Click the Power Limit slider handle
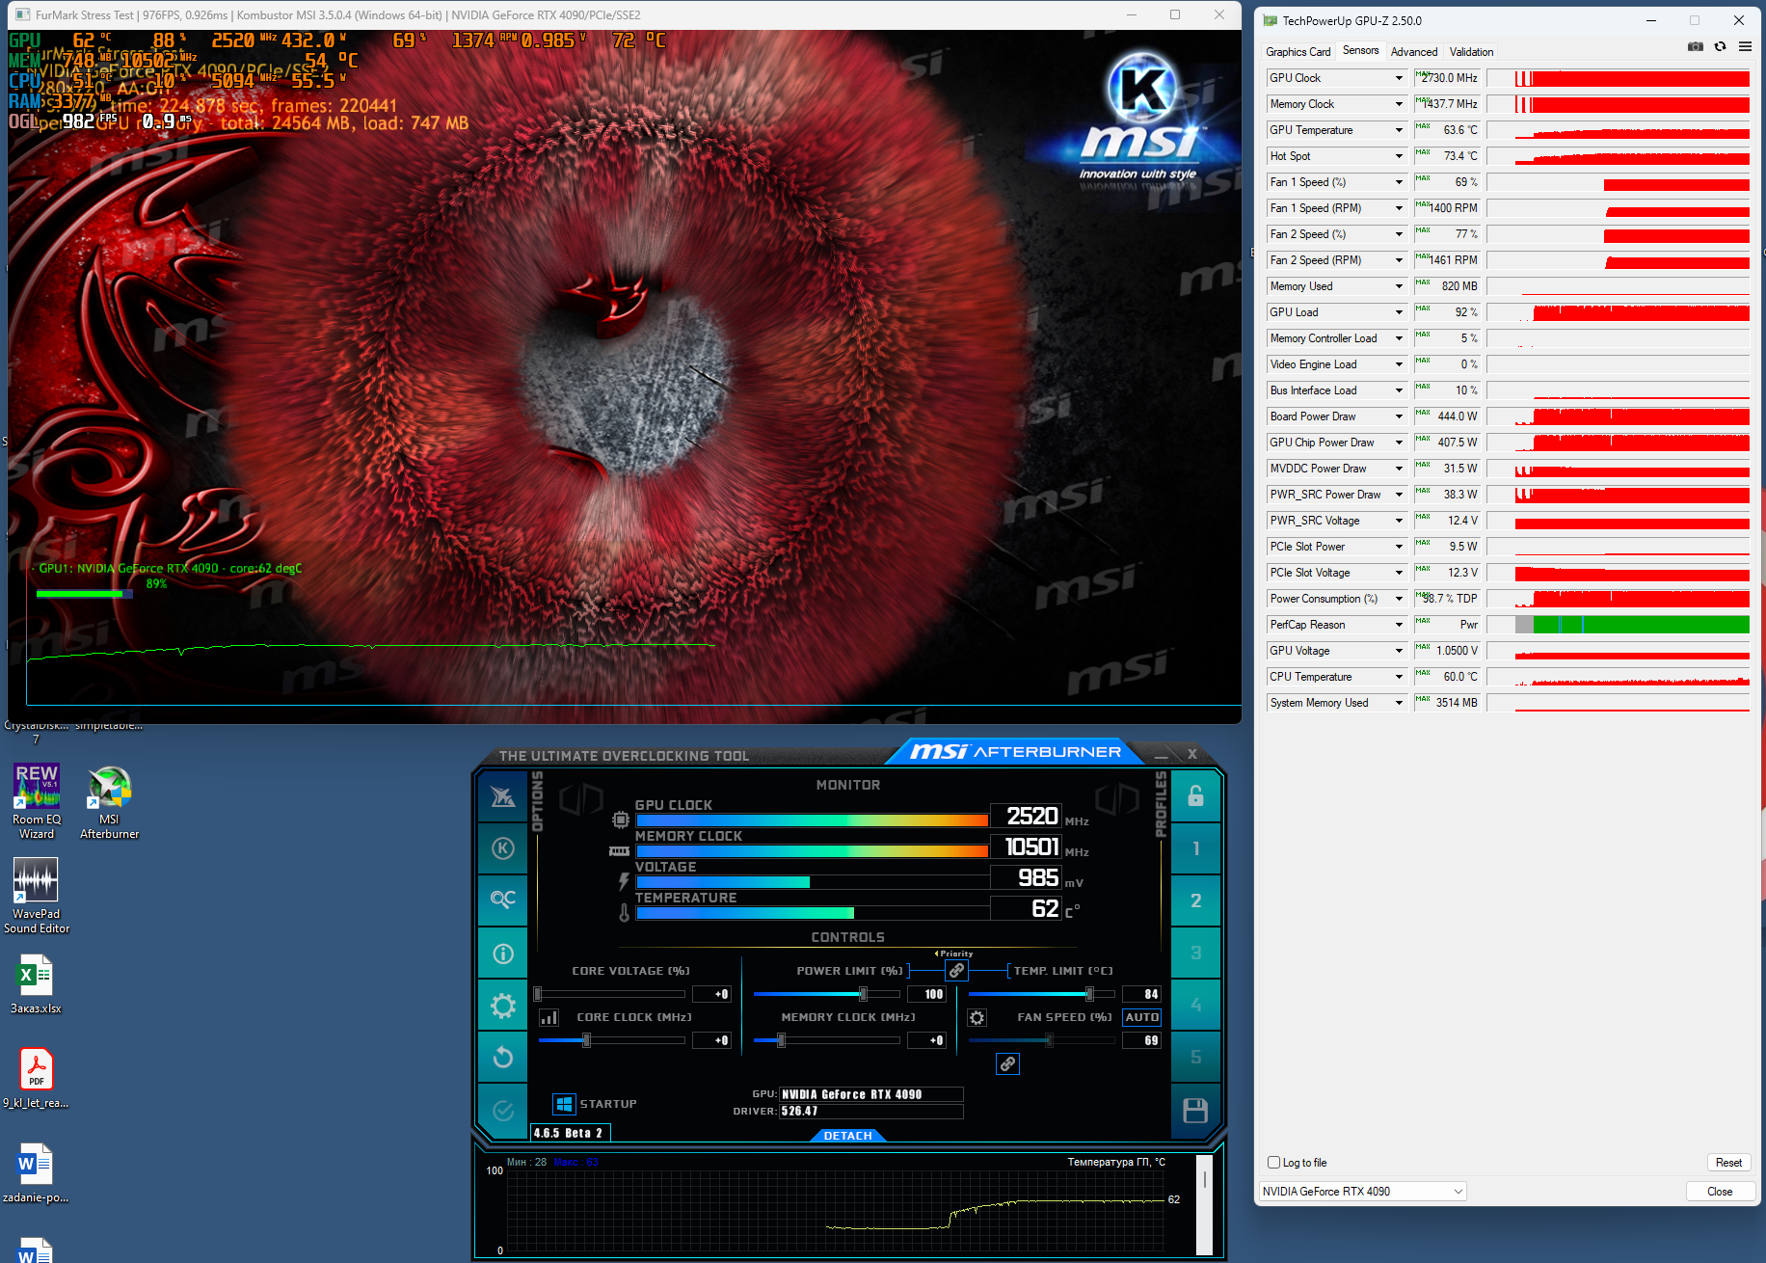 (863, 994)
